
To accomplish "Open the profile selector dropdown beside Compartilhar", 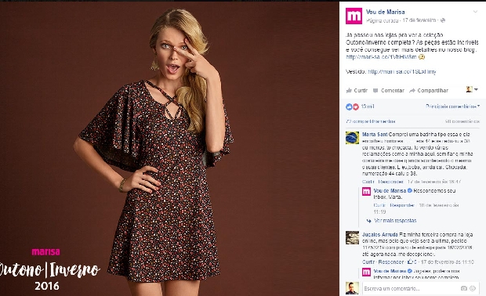I will pos(472,89).
